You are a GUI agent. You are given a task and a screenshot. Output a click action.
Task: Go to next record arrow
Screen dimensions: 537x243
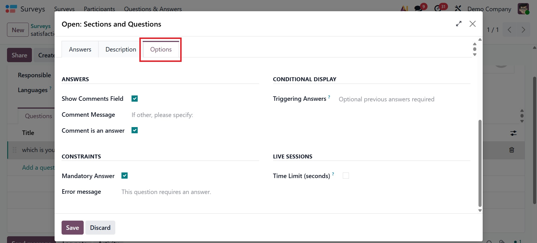click(x=523, y=30)
